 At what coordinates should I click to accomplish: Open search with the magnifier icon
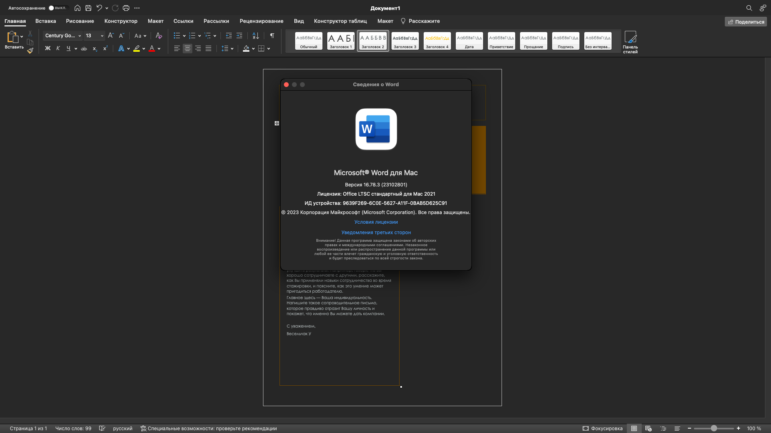749,8
